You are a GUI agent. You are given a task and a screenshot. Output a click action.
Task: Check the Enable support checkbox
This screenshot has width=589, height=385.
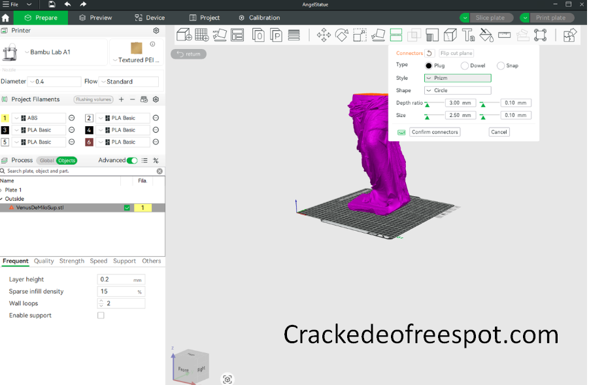tap(101, 316)
